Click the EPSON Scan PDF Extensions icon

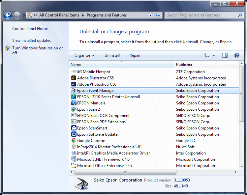click(x=74, y=122)
